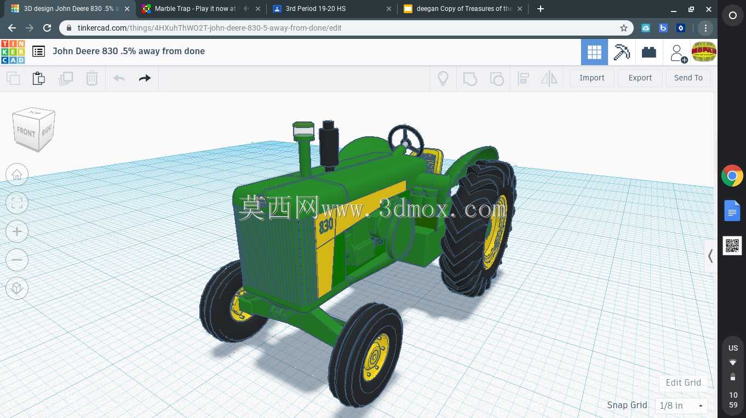The width and height of the screenshot is (746, 418).
Task: Click the Group shapes icon
Action: [x=470, y=78]
